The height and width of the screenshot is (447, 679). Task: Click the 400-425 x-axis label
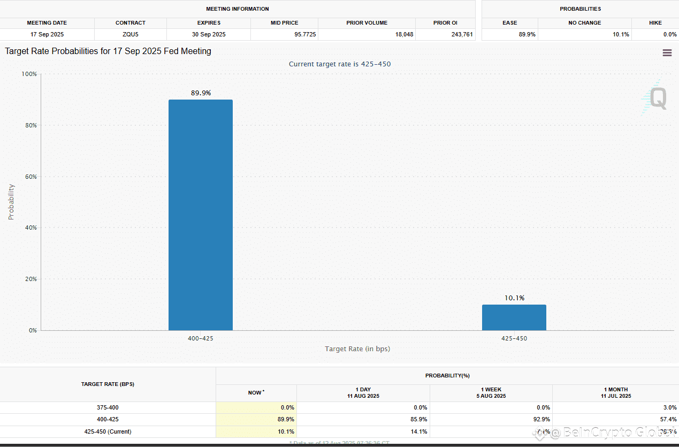(201, 338)
